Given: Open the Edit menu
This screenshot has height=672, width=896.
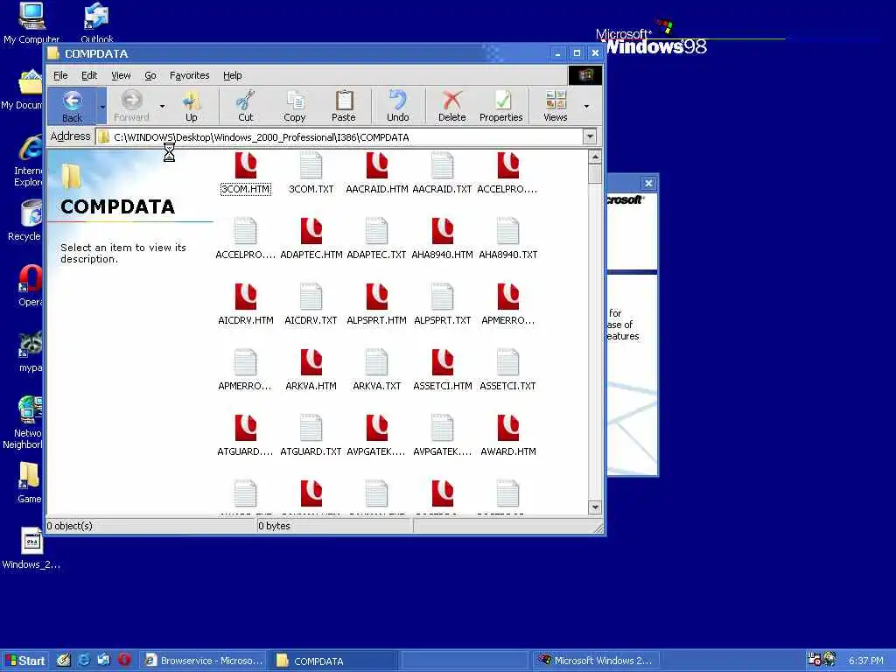Looking at the screenshot, I should (x=89, y=75).
